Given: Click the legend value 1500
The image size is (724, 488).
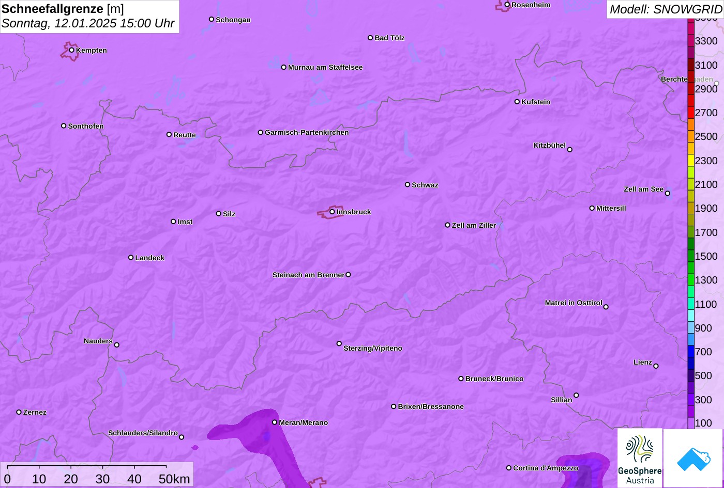Looking at the screenshot, I should click(706, 256).
